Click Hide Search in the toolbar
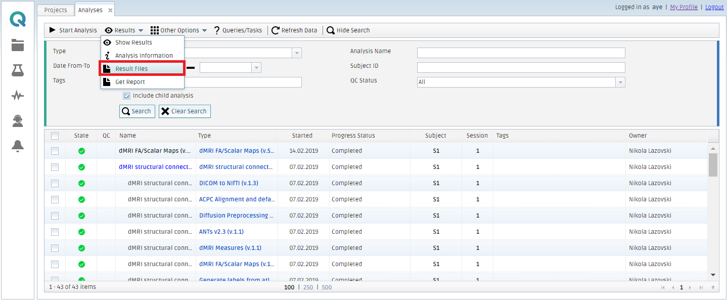The height and width of the screenshot is (300, 727). 348,30
